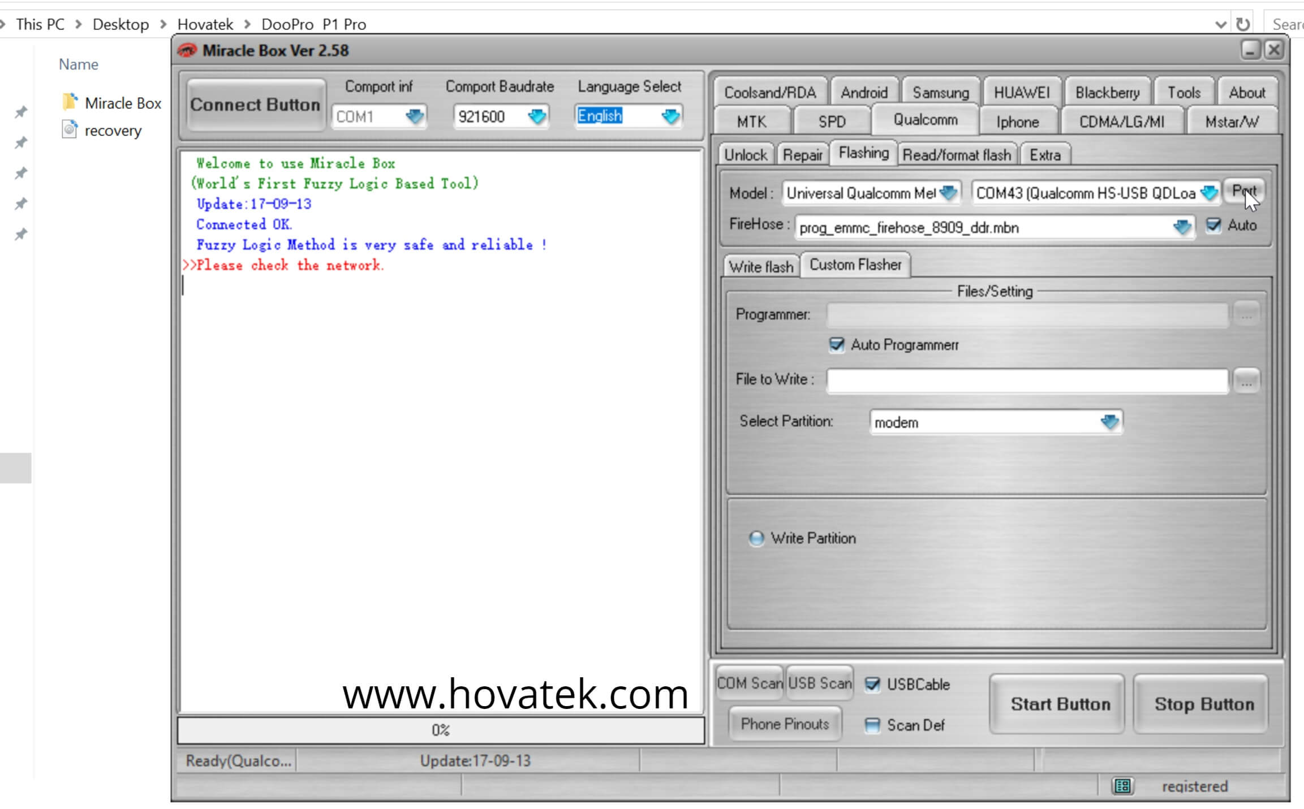Open the Unlock sub-tab
The width and height of the screenshot is (1304, 809).
point(746,155)
